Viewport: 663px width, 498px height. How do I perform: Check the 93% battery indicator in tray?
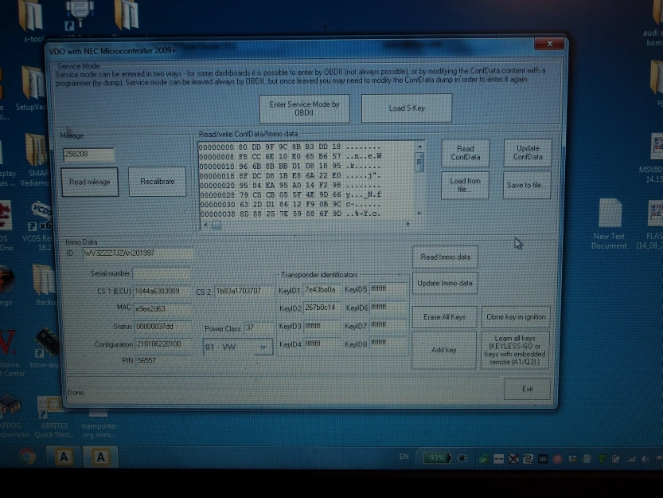tap(437, 458)
